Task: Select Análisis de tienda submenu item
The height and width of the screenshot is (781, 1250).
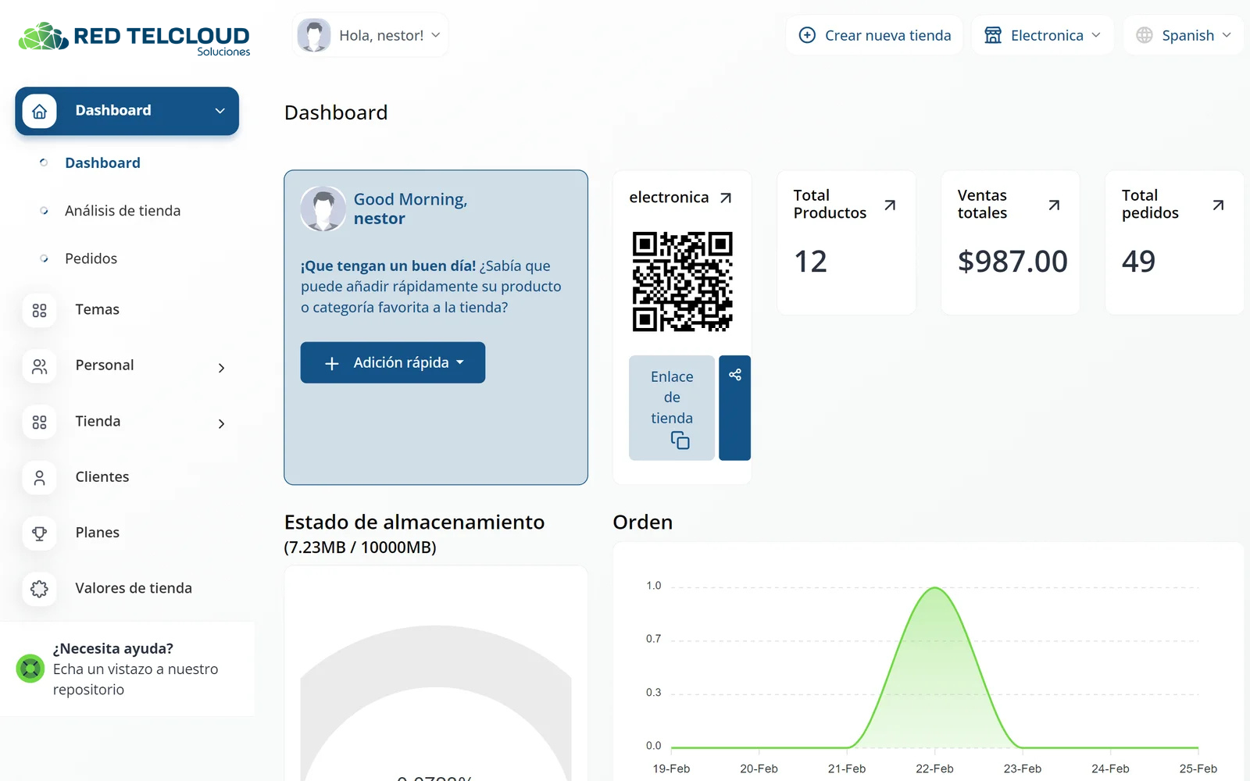Action: click(123, 211)
